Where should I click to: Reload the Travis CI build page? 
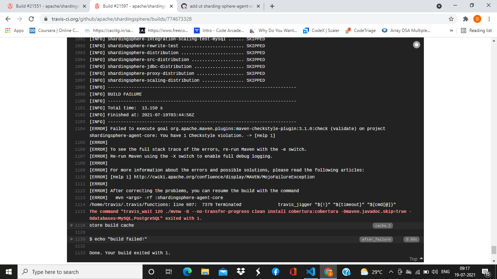click(31, 19)
